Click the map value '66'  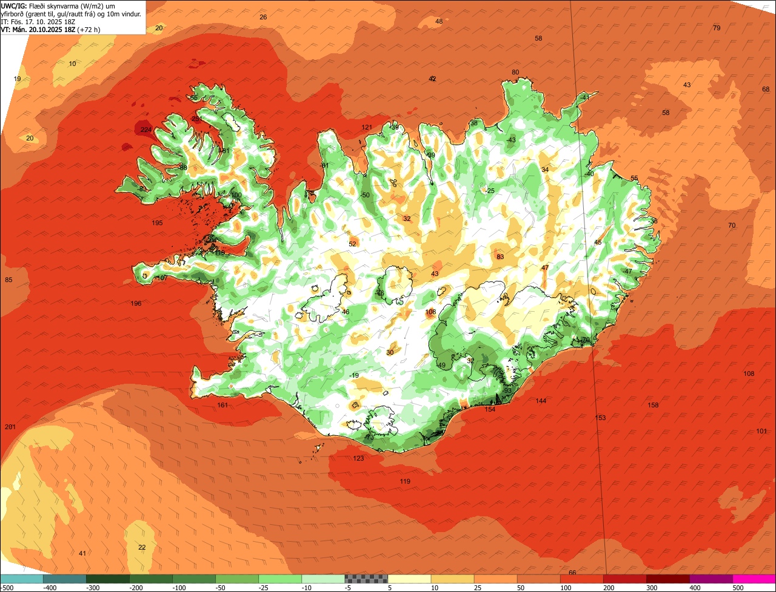coord(572,573)
